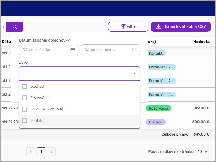The height and width of the screenshot is (162, 216).
Task: Check the Obchod checkbox
Action: point(25,86)
